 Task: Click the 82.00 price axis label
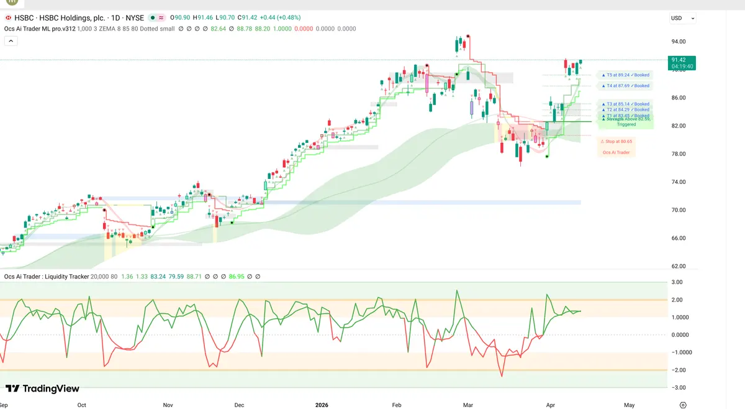point(677,126)
